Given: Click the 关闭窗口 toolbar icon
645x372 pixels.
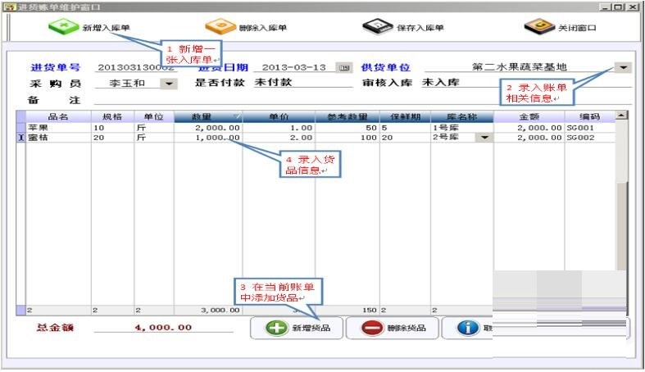Looking at the screenshot, I should (x=540, y=27).
